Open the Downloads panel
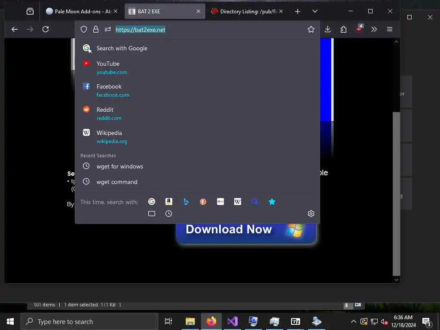 click(x=327, y=29)
